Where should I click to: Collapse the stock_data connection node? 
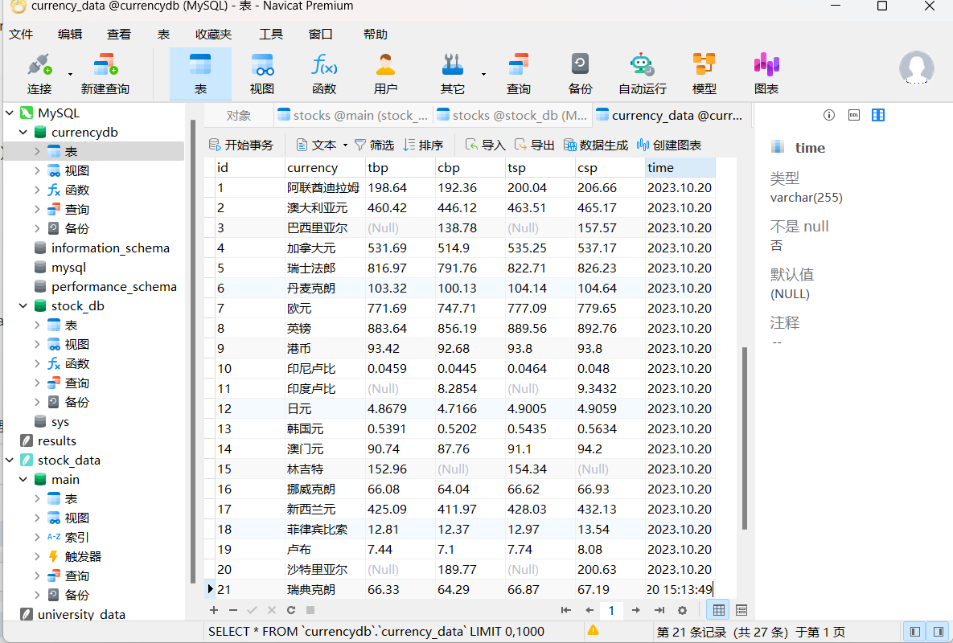[10, 461]
